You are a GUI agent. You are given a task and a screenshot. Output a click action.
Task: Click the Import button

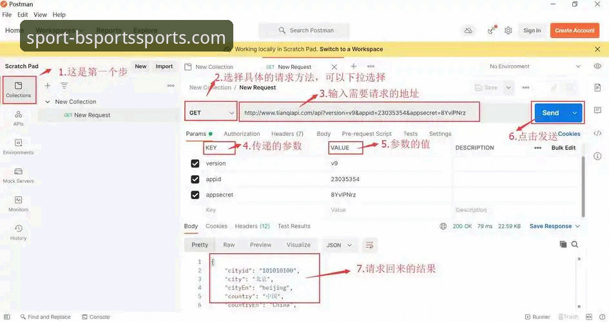164,66
